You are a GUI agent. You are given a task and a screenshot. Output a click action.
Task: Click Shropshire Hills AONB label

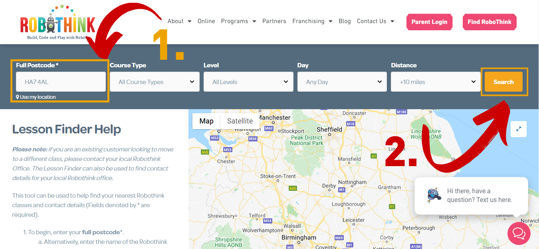click(228, 242)
